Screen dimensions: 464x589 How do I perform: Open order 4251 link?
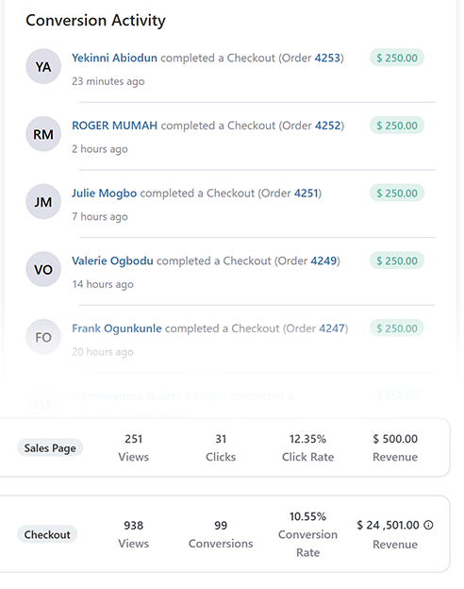(307, 194)
